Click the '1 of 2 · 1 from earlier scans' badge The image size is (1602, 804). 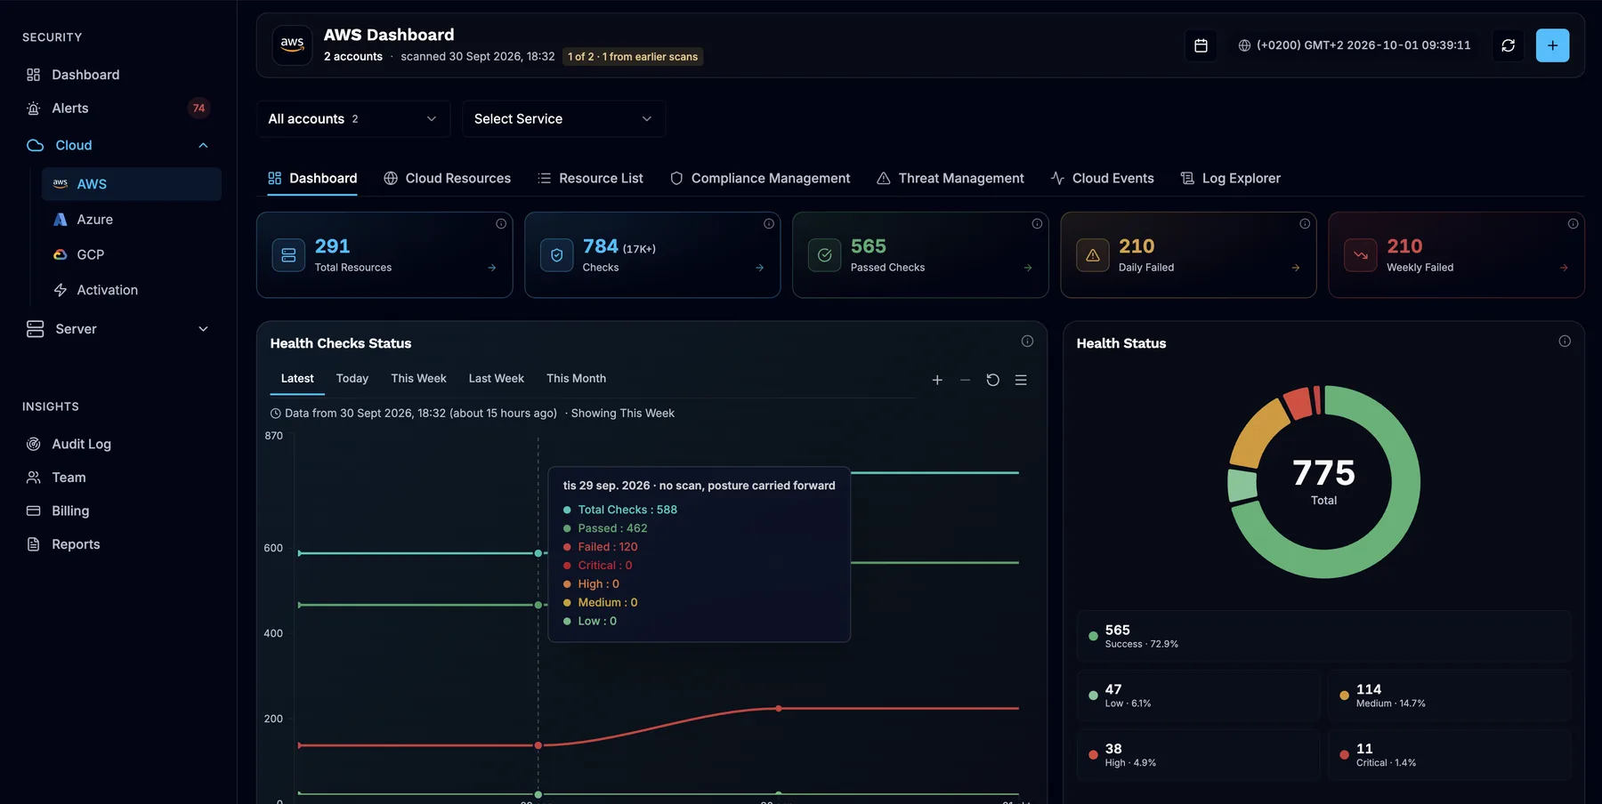(x=633, y=57)
